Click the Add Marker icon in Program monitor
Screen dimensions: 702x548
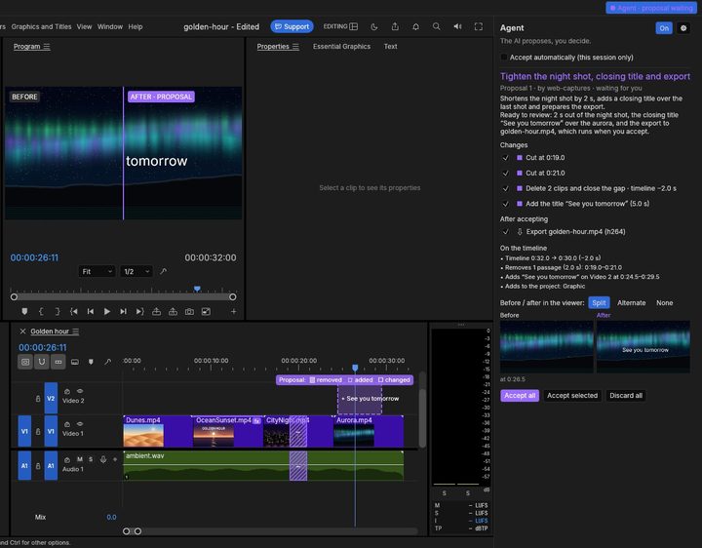24,312
